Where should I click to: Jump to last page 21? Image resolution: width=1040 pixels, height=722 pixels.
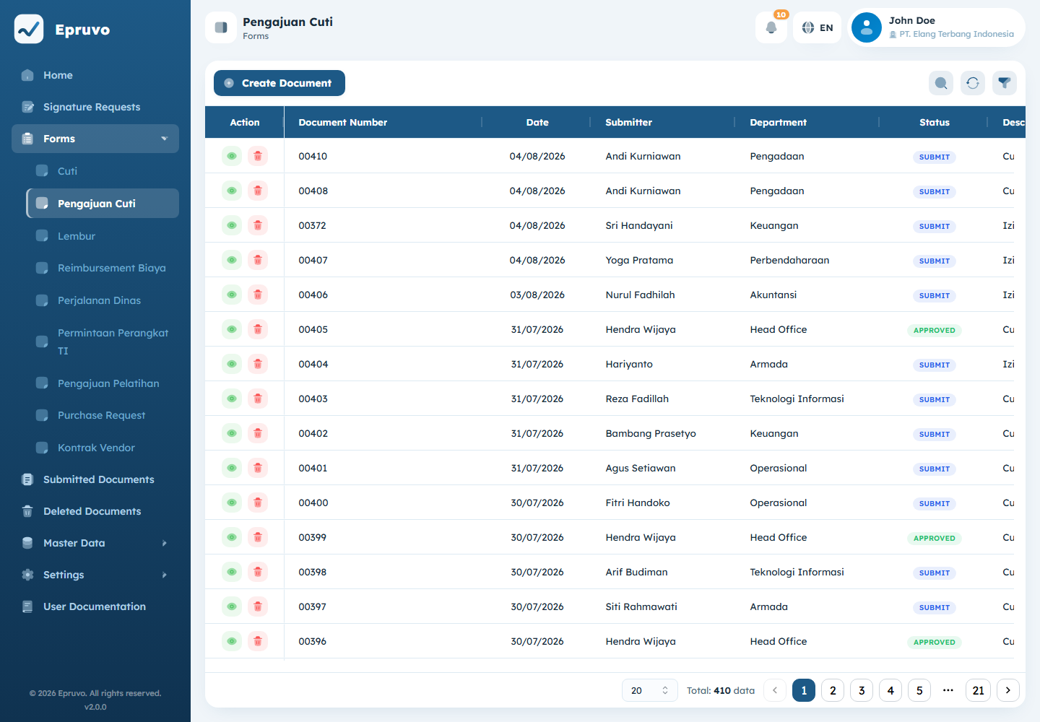coord(979,690)
